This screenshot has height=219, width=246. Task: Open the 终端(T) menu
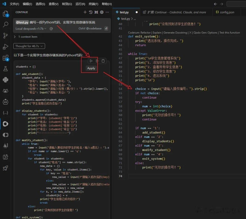pyautogui.click(x=93, y=4)
